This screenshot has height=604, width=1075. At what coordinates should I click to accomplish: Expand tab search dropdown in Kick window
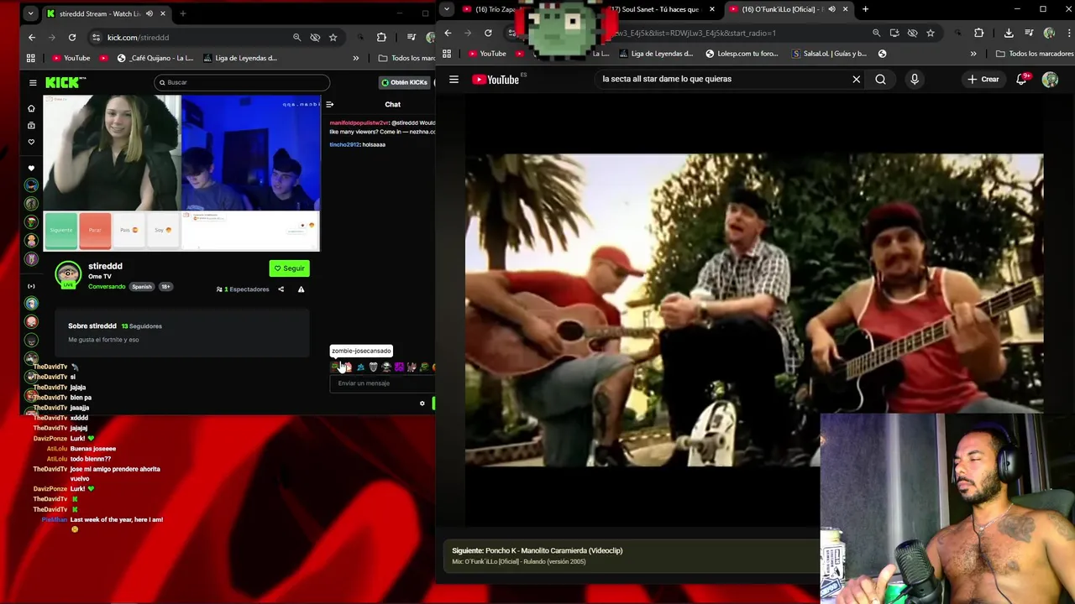click(x=31, y=13)
